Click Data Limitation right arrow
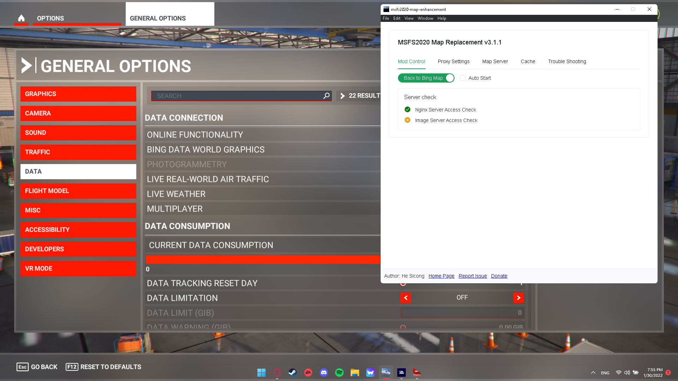Screen dimensions: 678x381 (x=518, y=298)
